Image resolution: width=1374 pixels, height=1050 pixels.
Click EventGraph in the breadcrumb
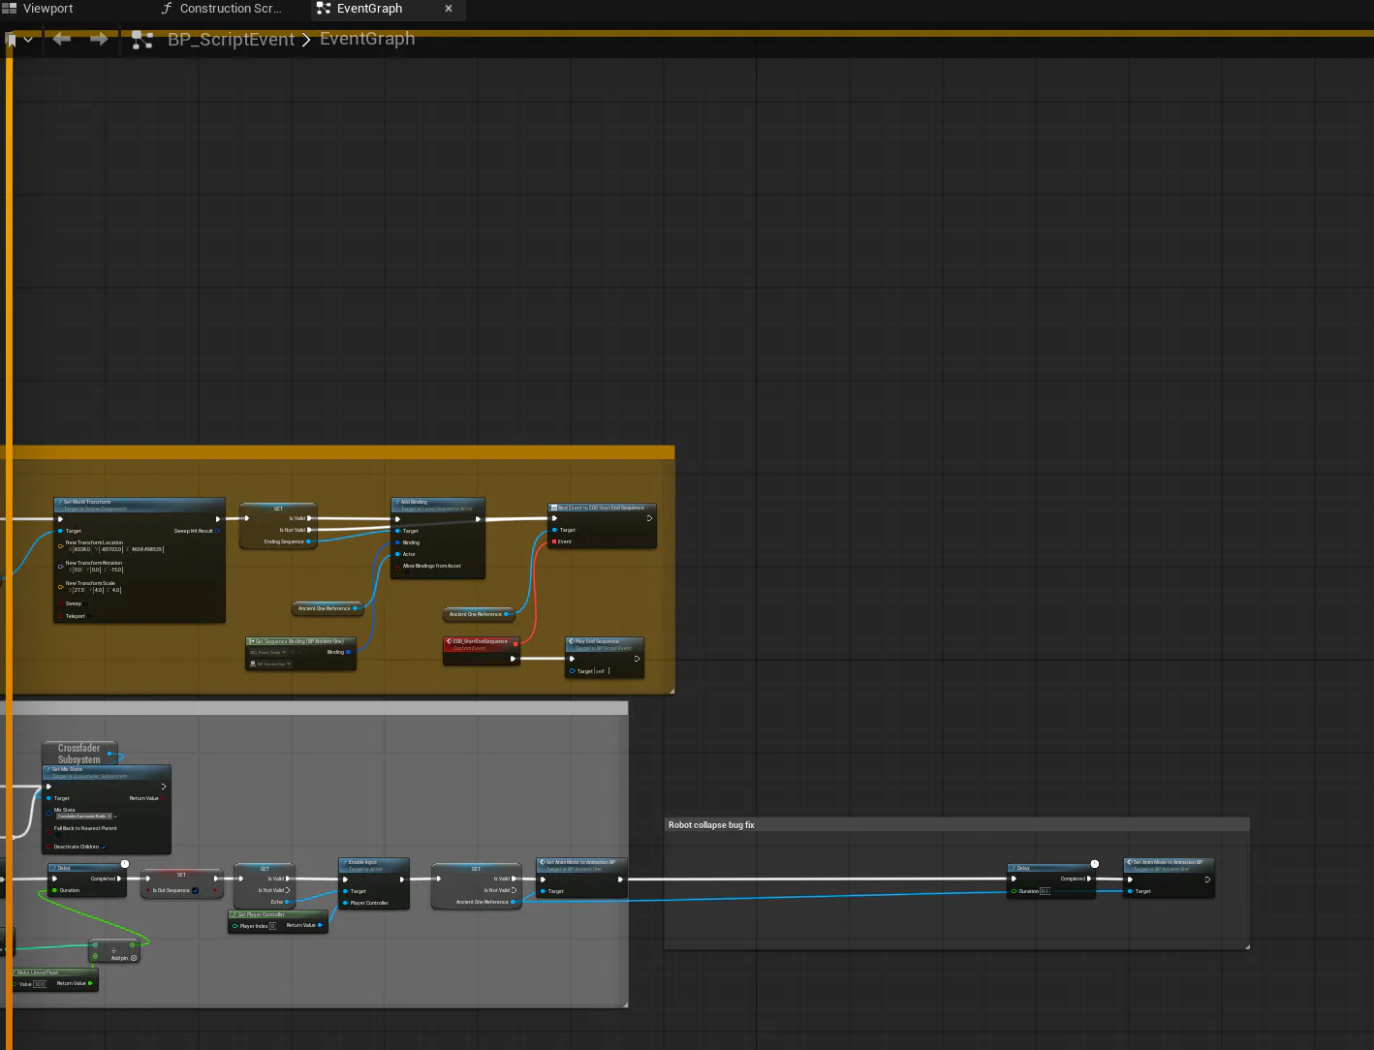click(367, 39)
